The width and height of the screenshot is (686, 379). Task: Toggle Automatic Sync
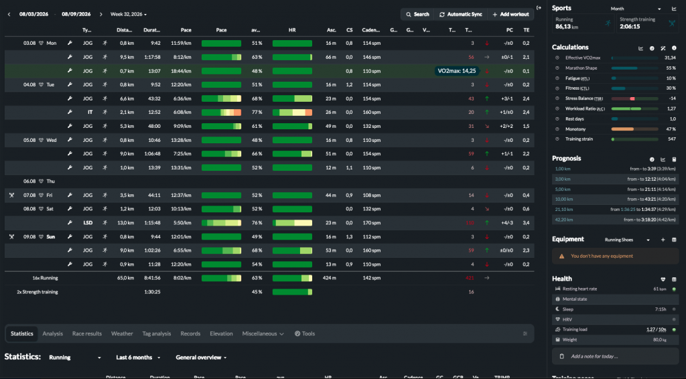[461, 15]
